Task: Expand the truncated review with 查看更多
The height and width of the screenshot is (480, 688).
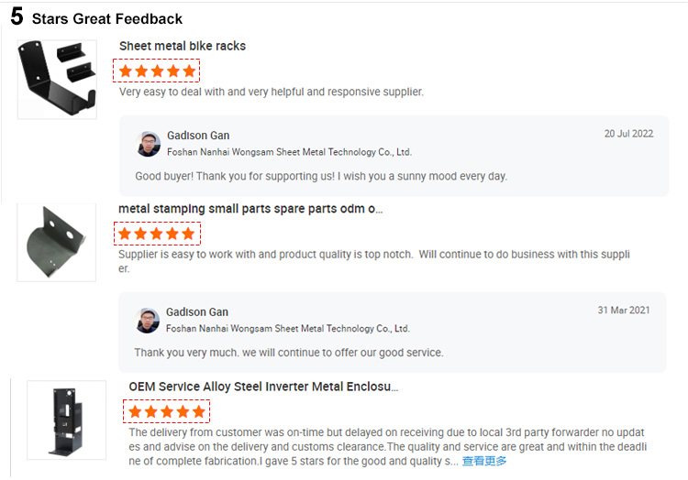Action: pos(483,461)
